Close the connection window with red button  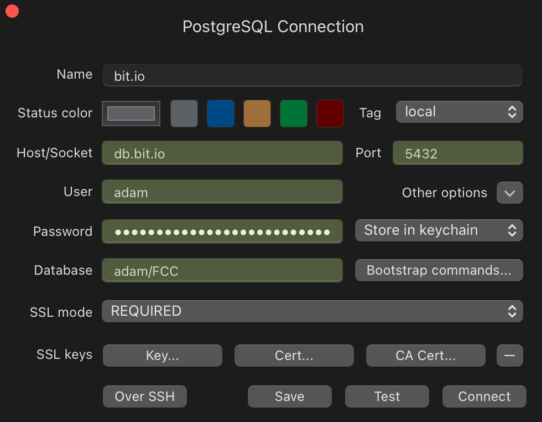12,11
